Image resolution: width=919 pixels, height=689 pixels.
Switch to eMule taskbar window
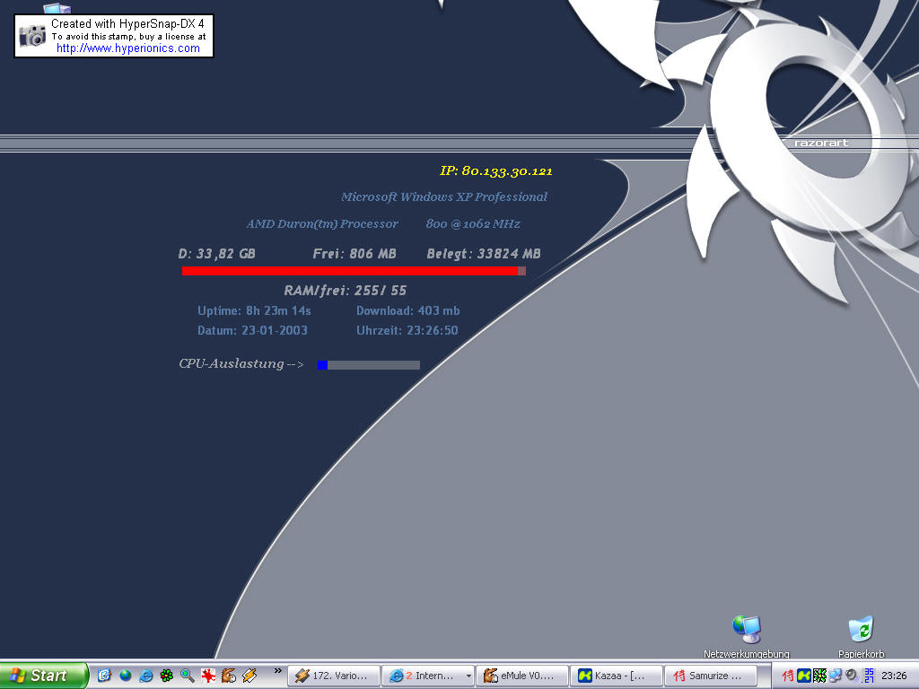point(522,676)
